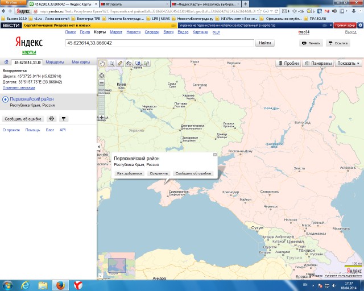Viewport: 364px width, 291px height.
Task: Open the Новости service link
Action: pos(134,32)
